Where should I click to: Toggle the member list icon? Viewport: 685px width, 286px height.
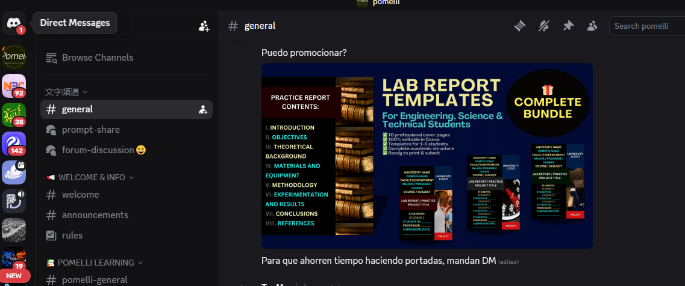point(592,26)
